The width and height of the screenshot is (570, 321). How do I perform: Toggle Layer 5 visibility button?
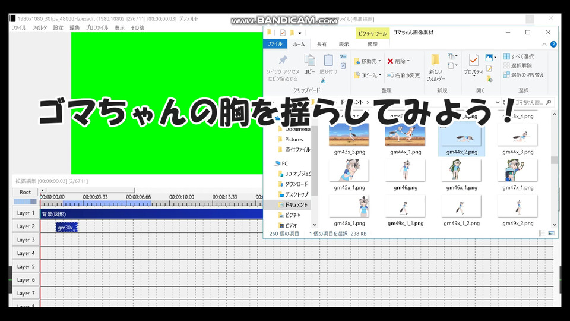click(x=26, y=266)
